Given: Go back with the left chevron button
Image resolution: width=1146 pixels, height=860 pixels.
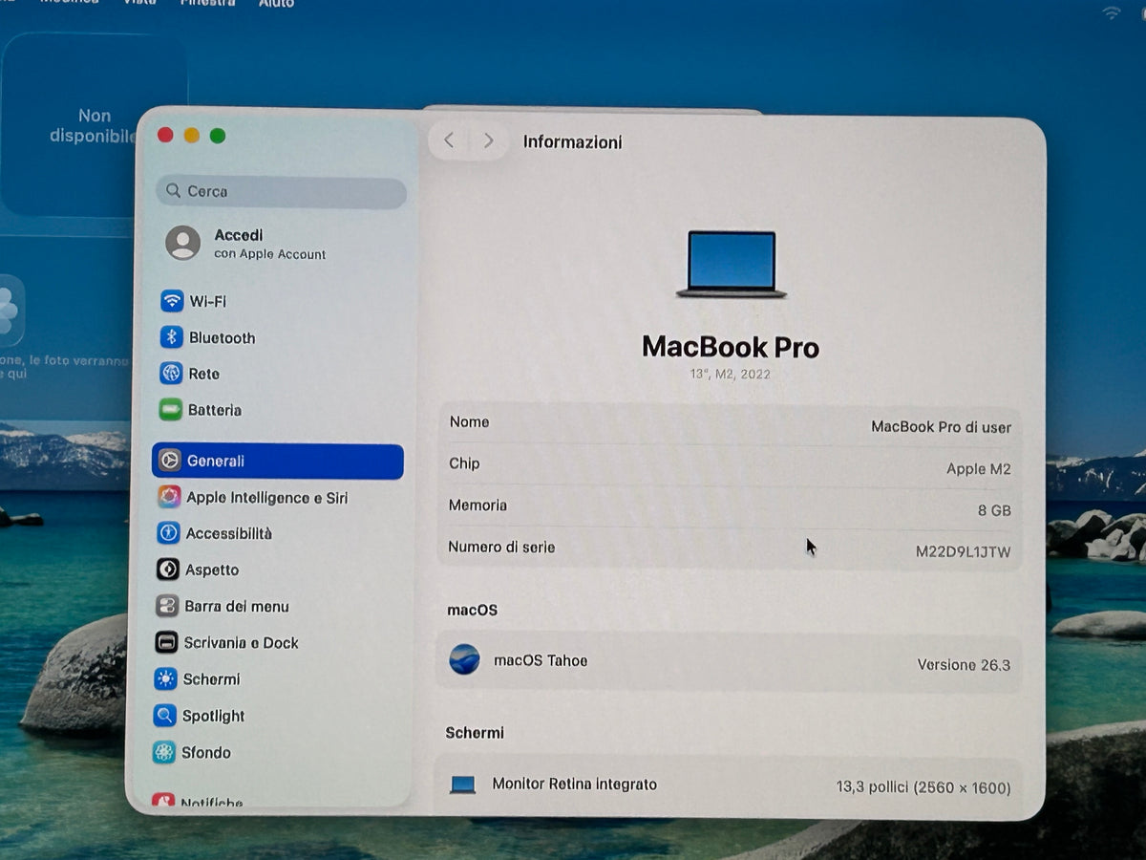Looking at the screenshot, I should point(449,140).
